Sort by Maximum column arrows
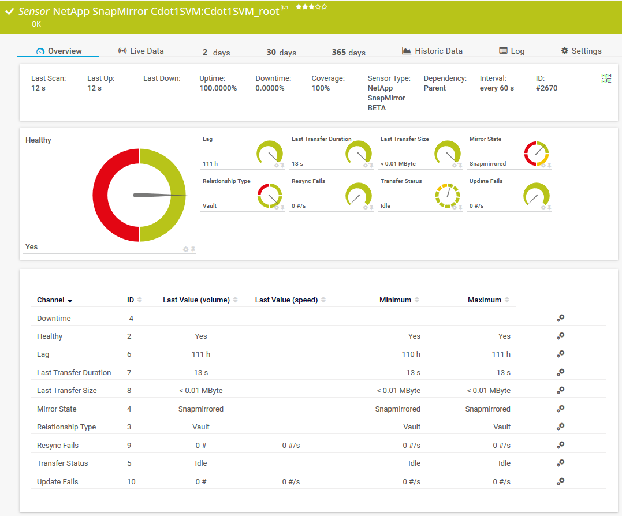 (x=506, y=300)
